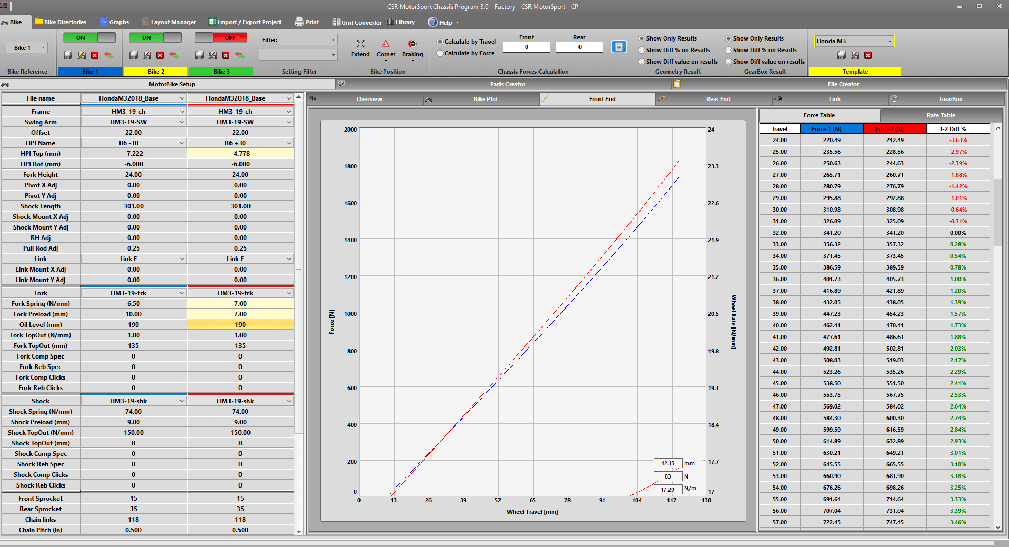Click the red delete icon for Bike 2
1009x547 pixels.
click(x=160, y=55)
